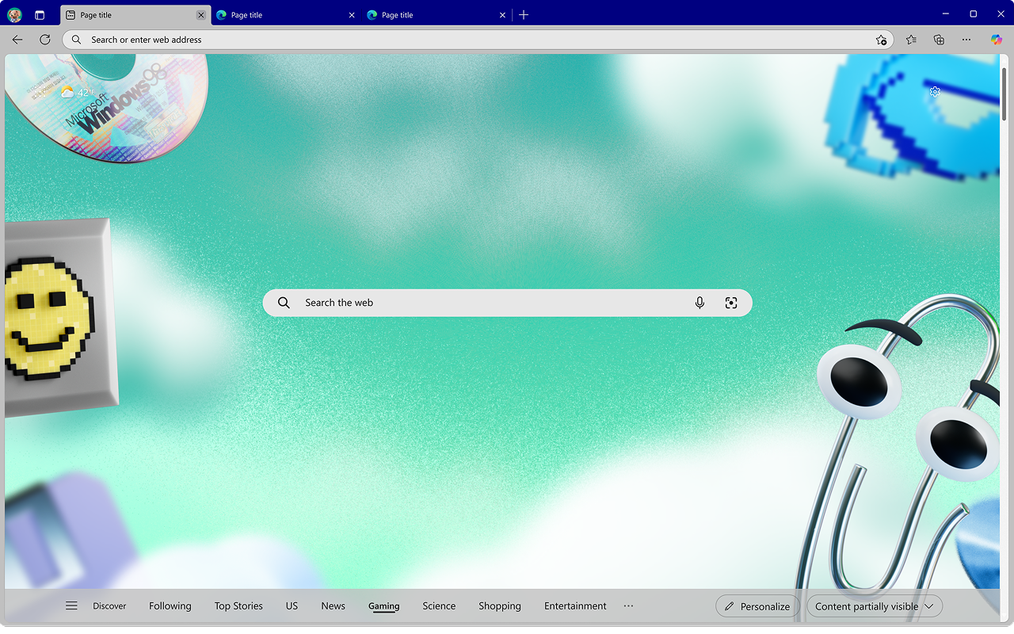
Task: Select the first Page title tab
Action: click(135, 15)
